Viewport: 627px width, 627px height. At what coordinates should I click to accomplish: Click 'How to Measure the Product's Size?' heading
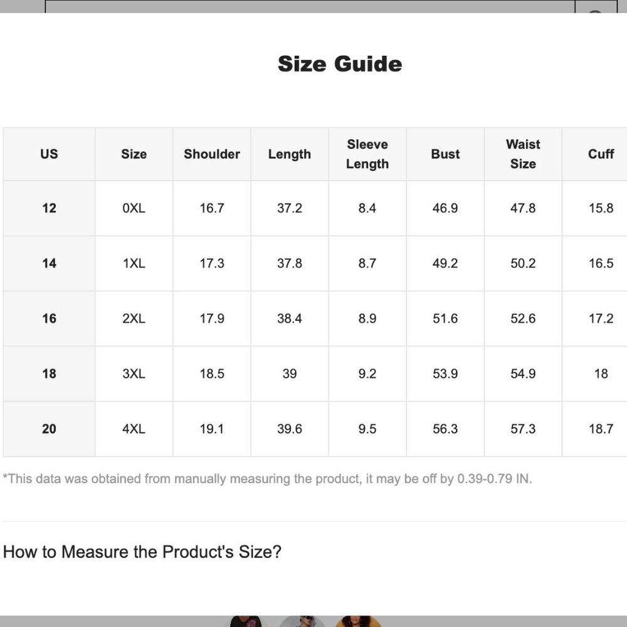tap(142, 552)
